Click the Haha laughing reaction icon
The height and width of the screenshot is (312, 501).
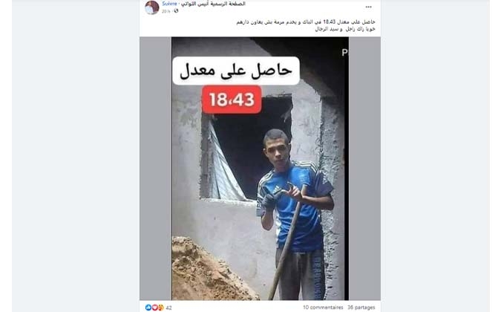(161, 308)
